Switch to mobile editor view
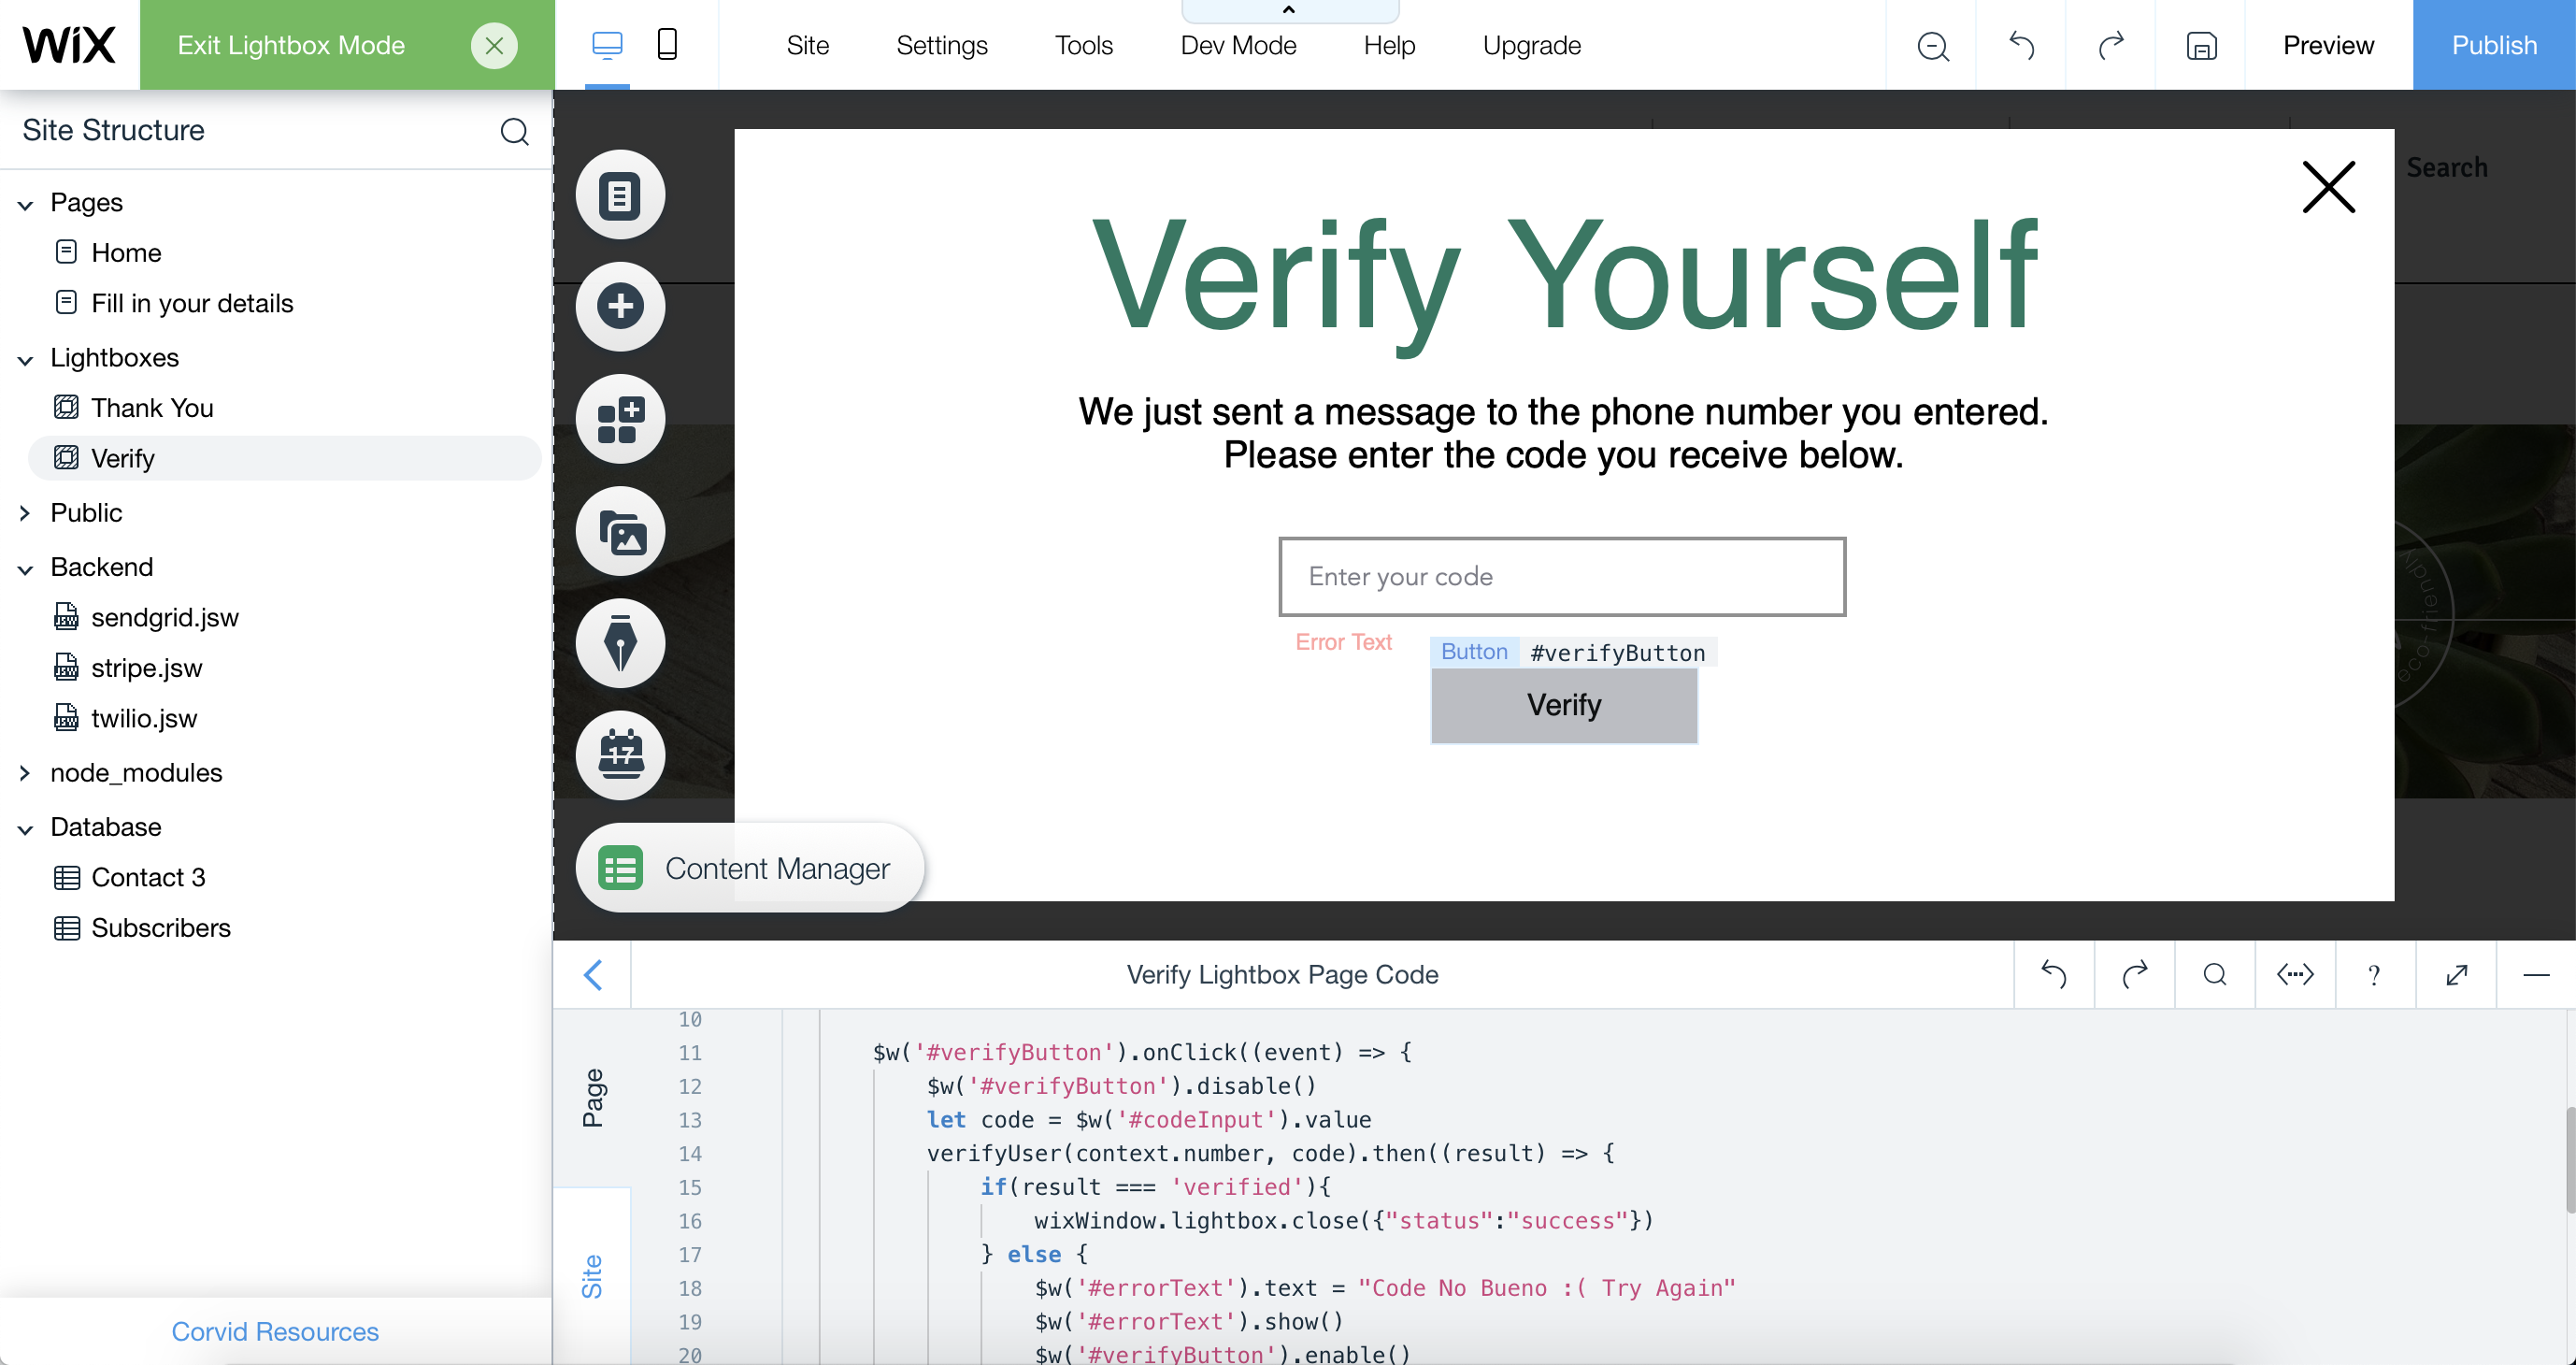The height and width of the screenshot is (1365, 2576). point(667,45)
